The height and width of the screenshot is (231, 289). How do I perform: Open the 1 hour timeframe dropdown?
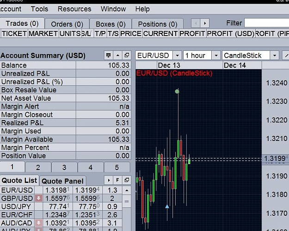click(x=216, y=55)
